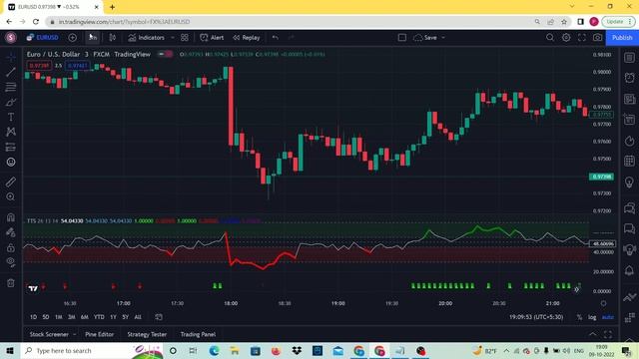Open the chart layout selector
The width and height of the screenshot is (639, 359).
[402, 38]
